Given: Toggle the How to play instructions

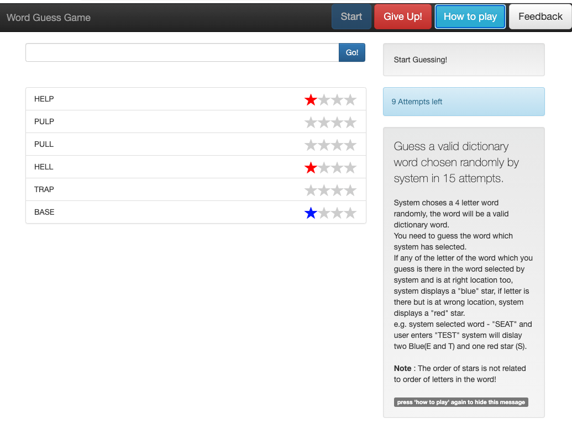Looking at the screenshot, I should tap(470, 17).
